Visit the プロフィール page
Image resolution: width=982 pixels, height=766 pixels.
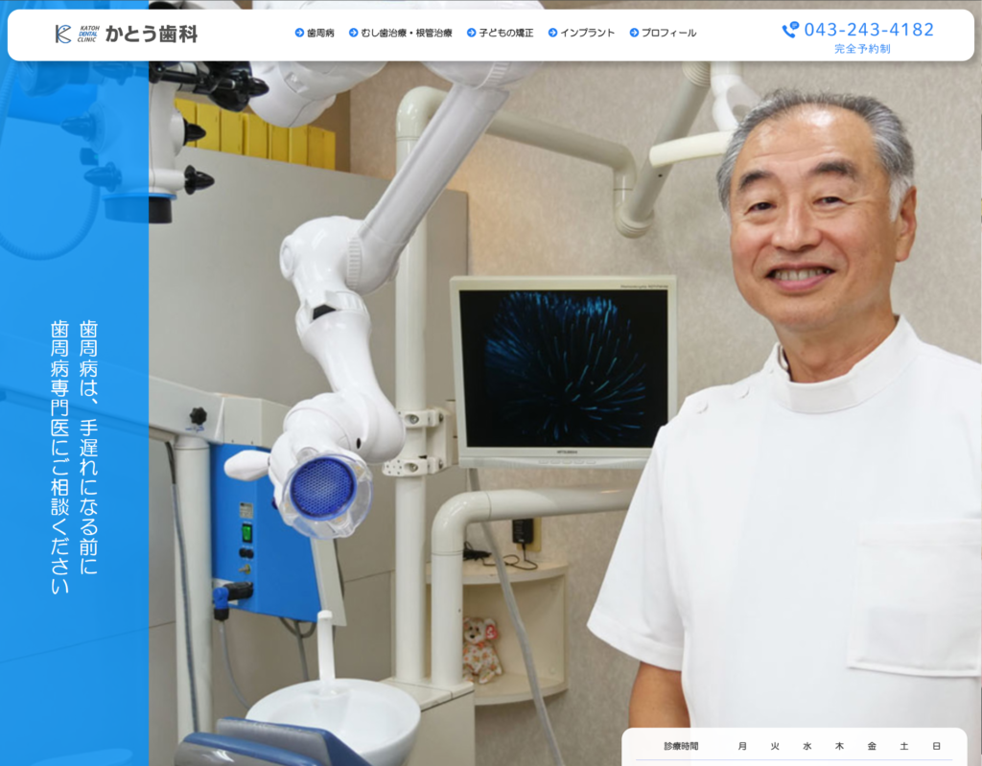[x=668, y=33]
